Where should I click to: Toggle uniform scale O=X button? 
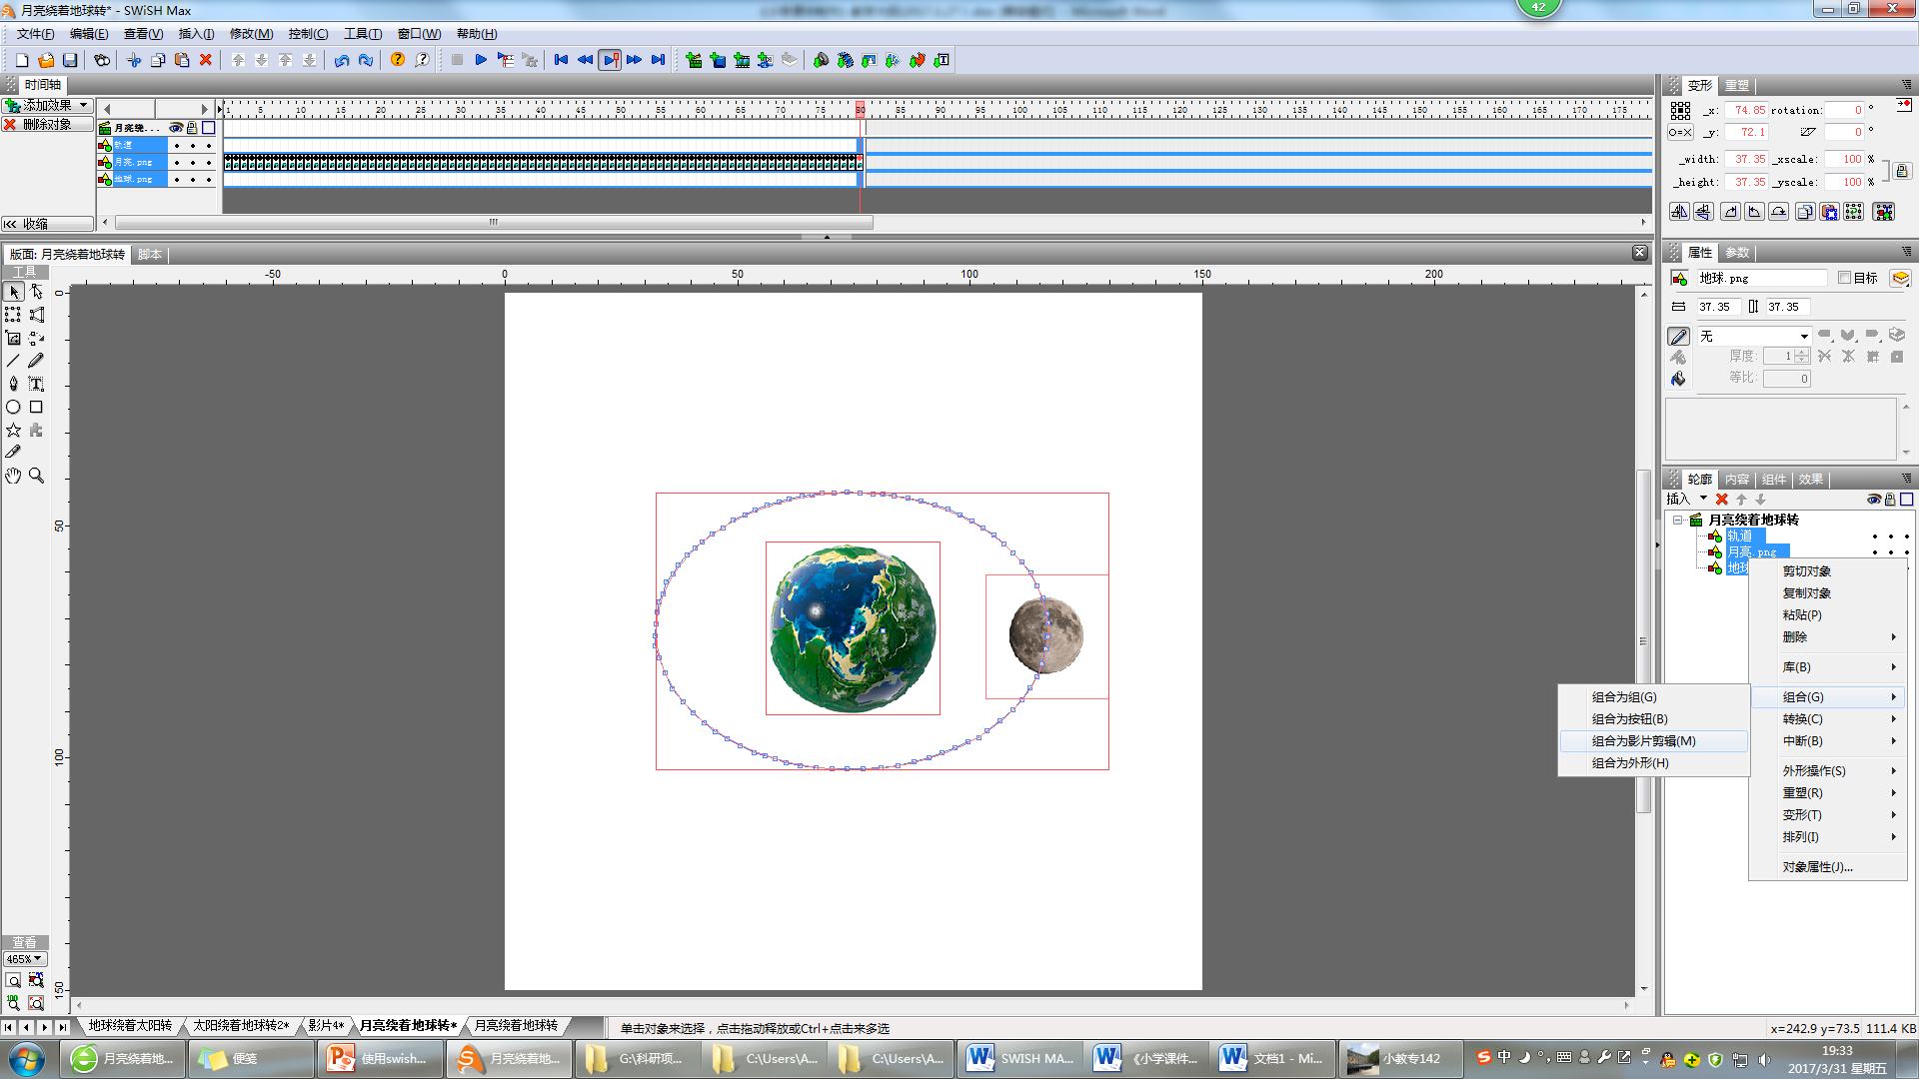pos(1680,132)
